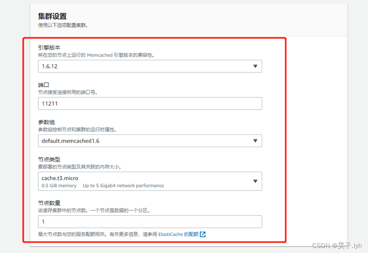Click the 0.5 GiB memory text
The height and width of the screenshot is (253, 368).
click(x=59, y=185)
